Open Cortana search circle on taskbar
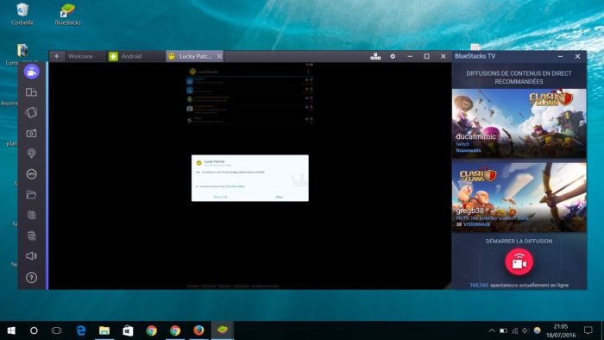Screen dimensions: 604x340 pyautogui.click(x=34, y=331)
